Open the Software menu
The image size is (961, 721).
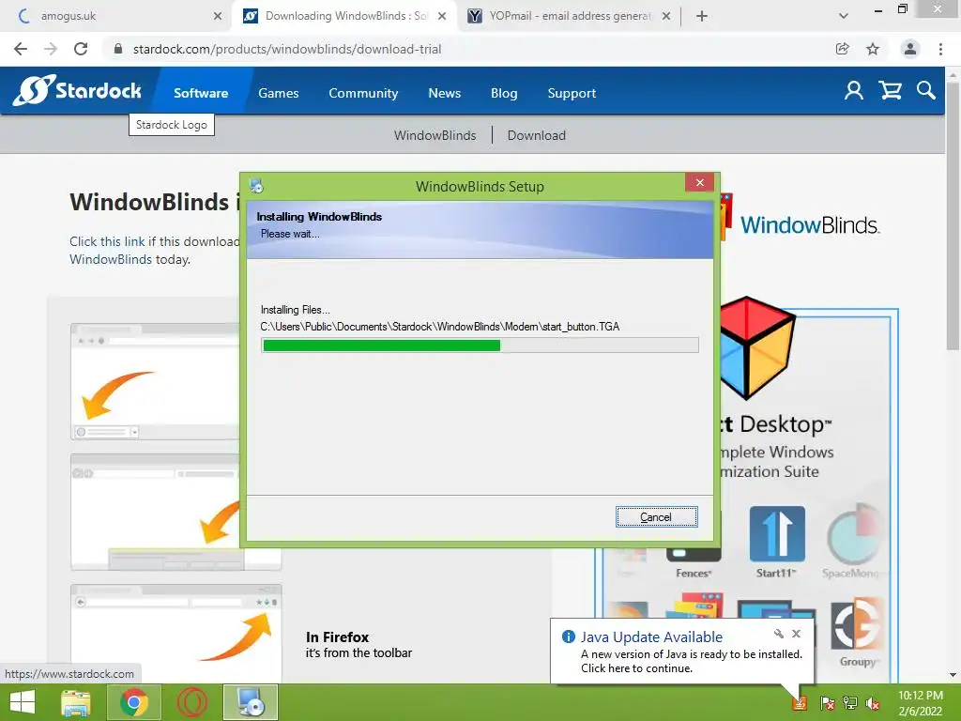coord(201,93)
